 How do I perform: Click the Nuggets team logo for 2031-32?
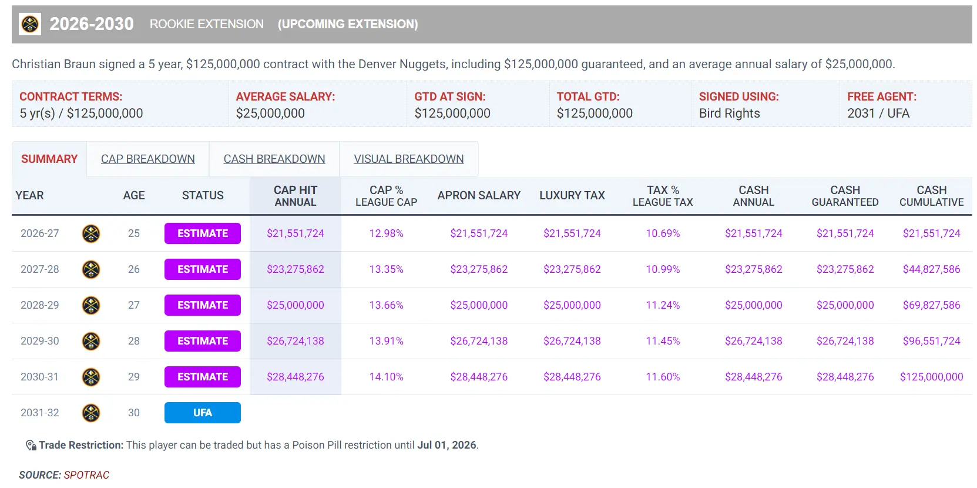[x=90, y=413]
